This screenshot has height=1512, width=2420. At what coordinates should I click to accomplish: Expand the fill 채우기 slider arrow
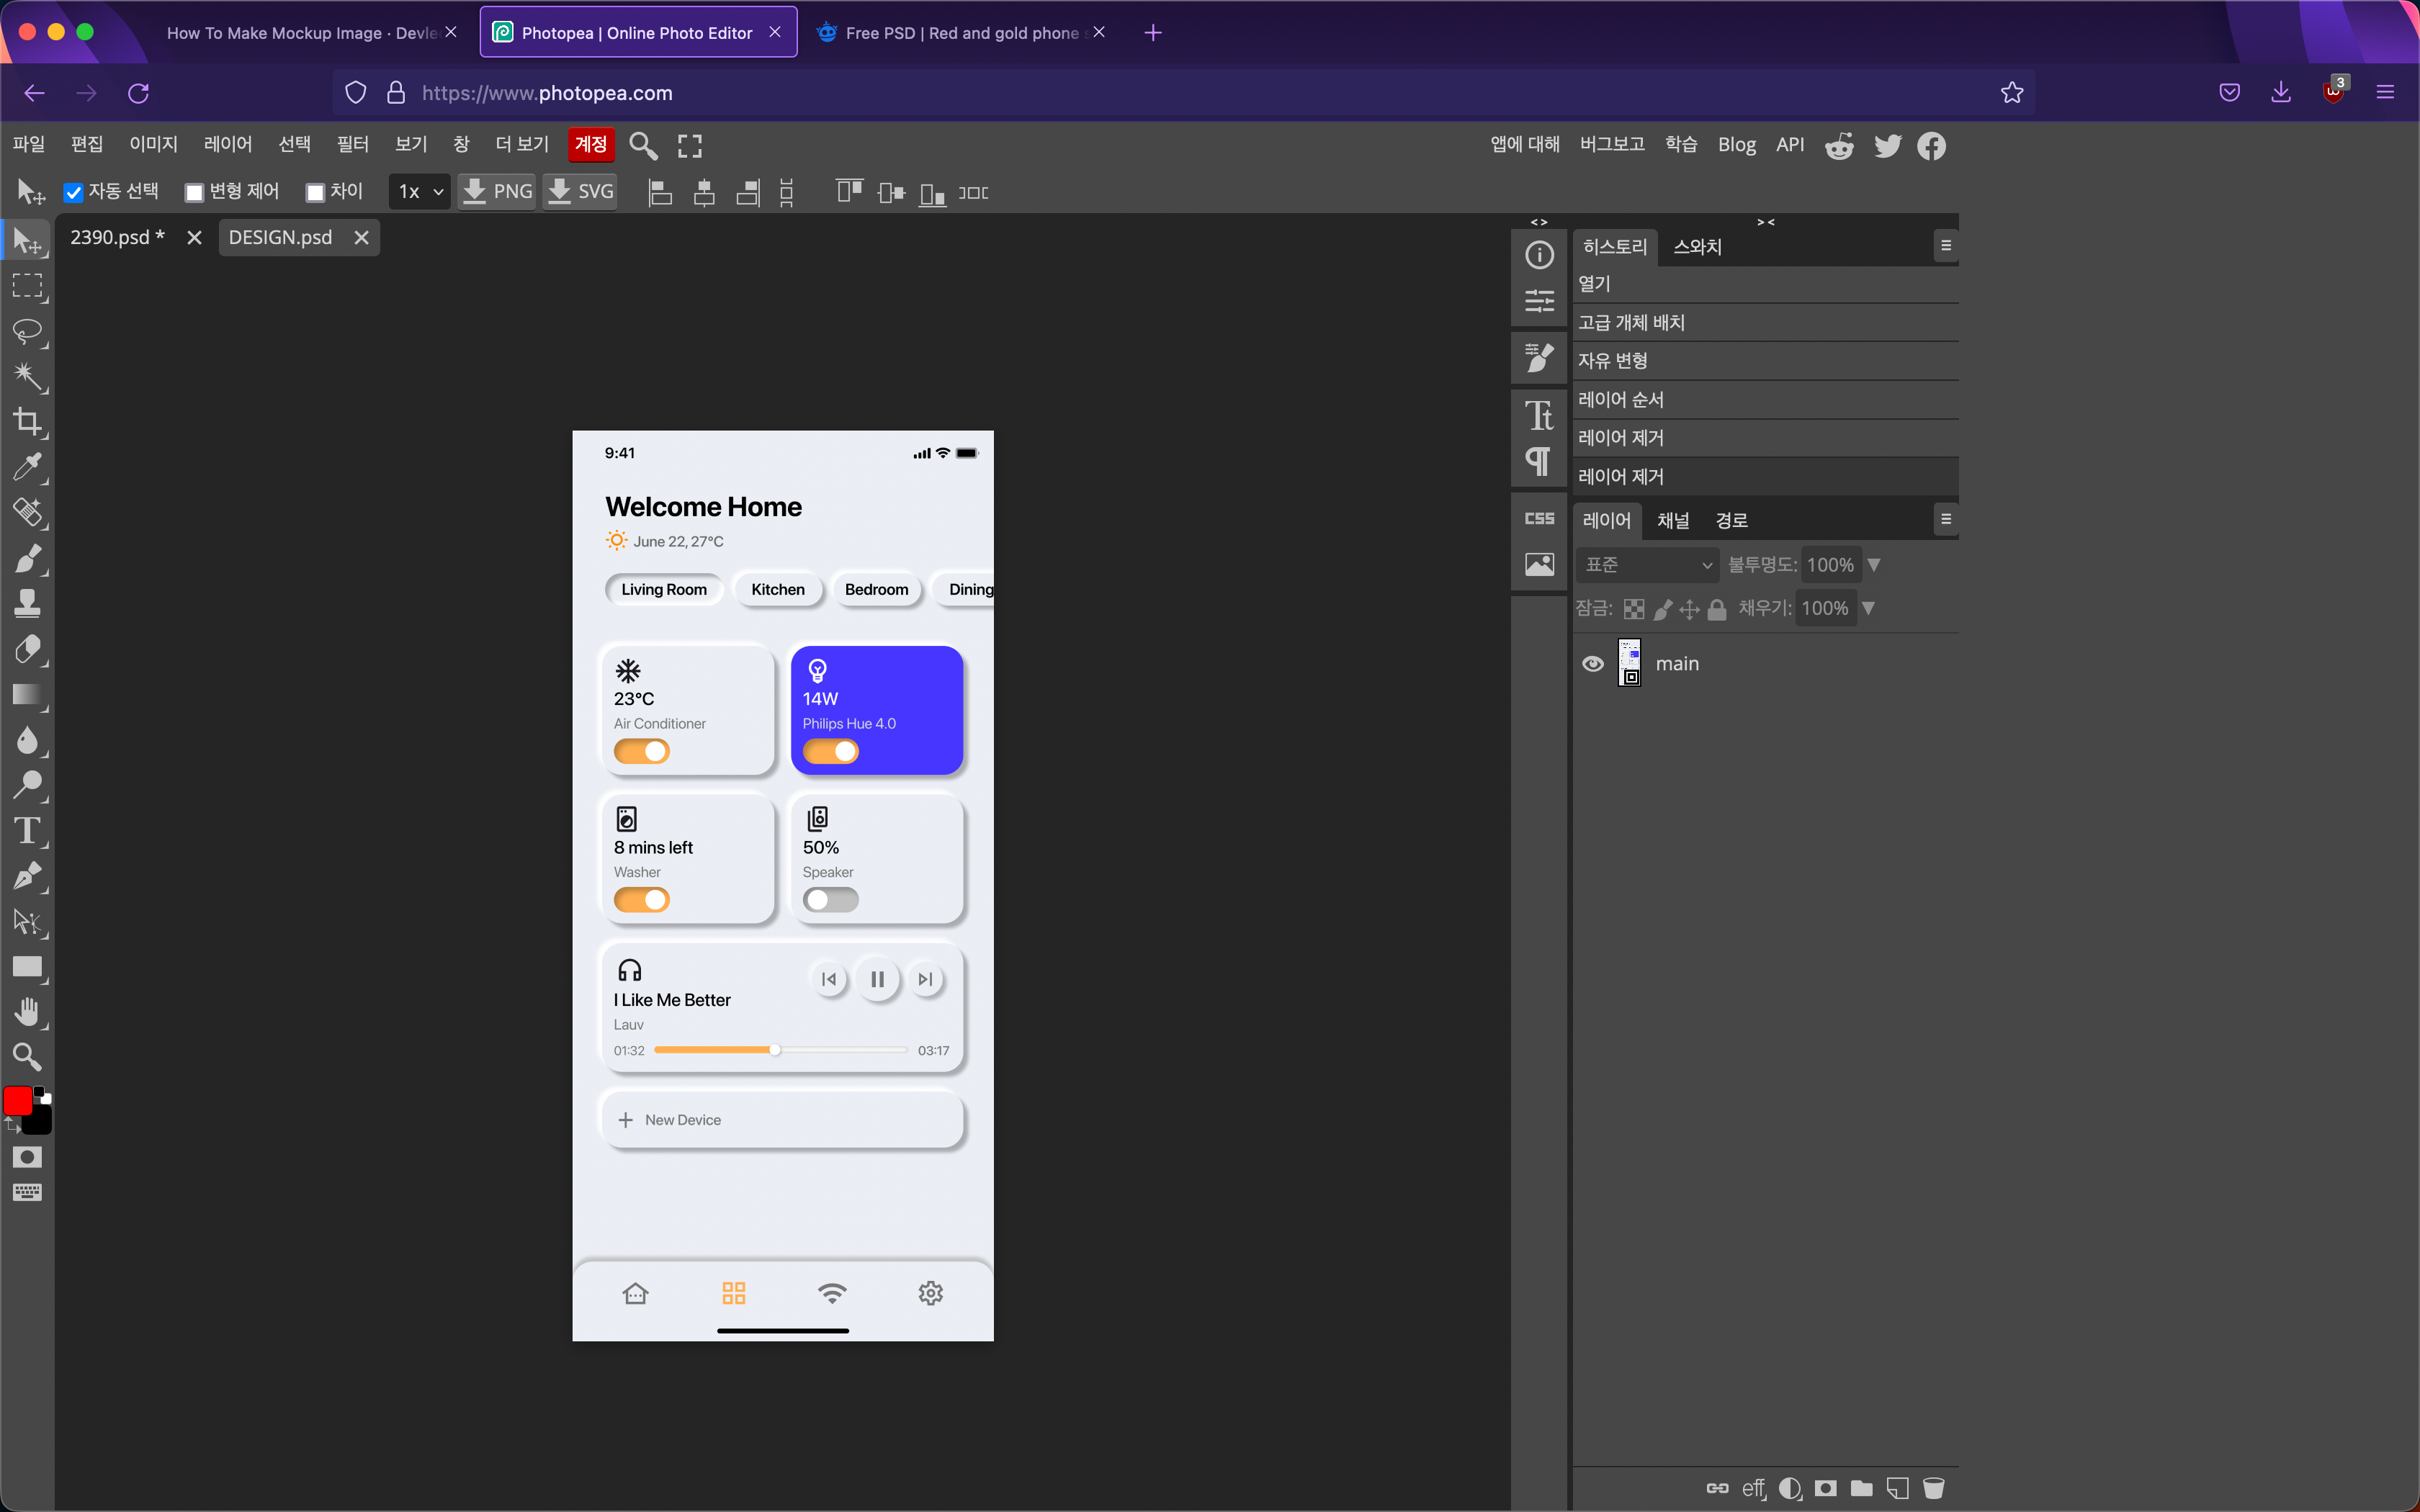click(1868, 608)
